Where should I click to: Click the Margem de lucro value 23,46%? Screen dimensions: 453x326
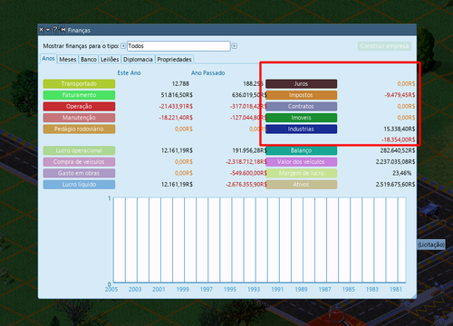[x=402, y=173]
